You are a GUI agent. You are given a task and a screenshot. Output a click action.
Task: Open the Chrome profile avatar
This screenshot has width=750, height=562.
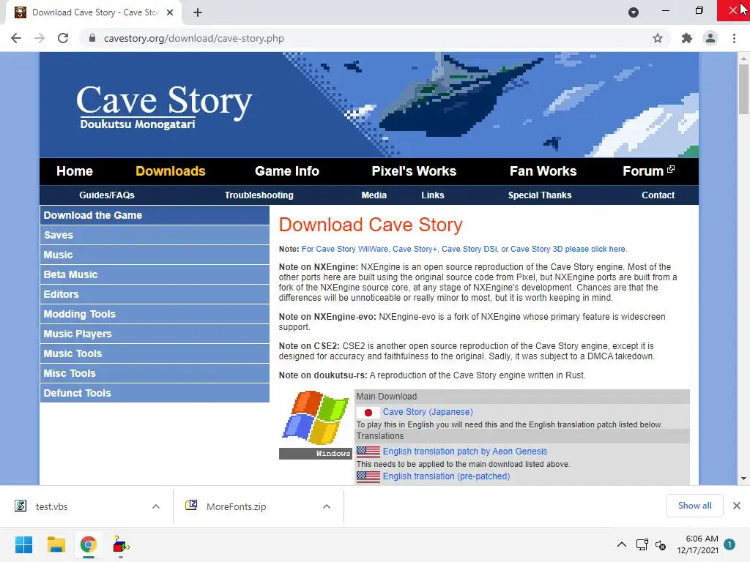pyautogui.click(x=710, y=38)
